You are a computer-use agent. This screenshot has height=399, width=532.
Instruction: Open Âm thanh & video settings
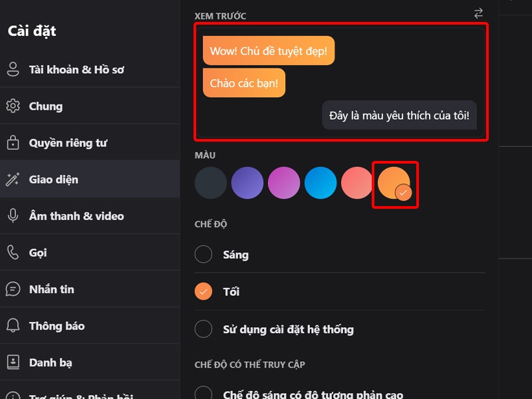click(90, 215)
